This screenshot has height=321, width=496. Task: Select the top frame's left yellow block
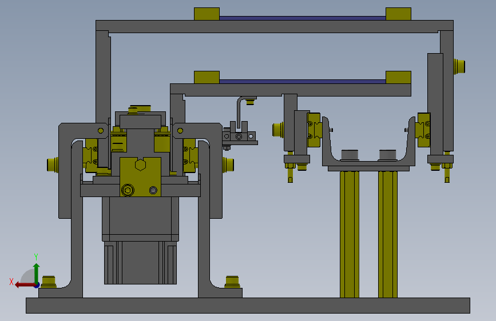207,14
